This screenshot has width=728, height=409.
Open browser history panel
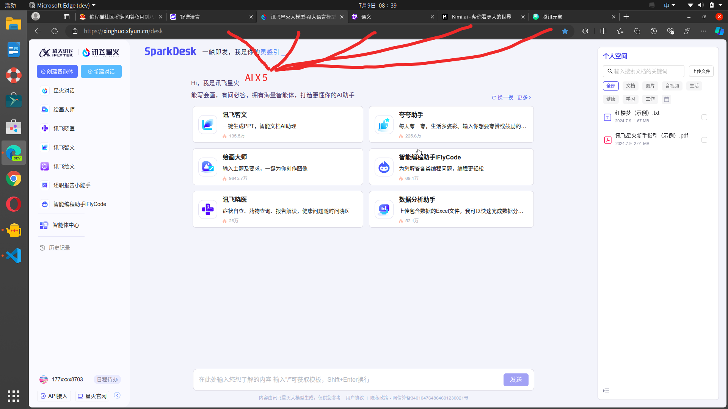[x=654, y=31]
